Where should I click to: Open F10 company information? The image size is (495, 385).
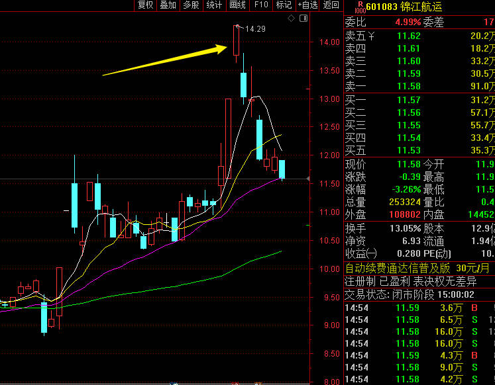pyautogui.click(x=261, y=5)
